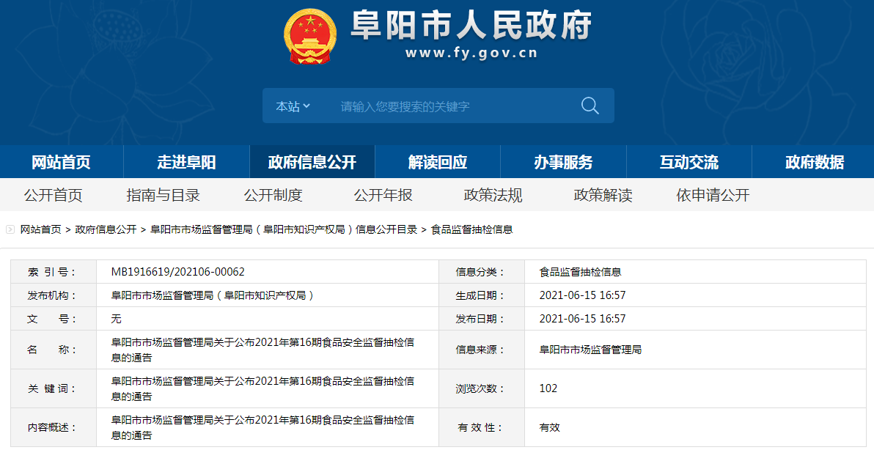Click the small breadcrumb home icon
874x450 pixels.
[10, 229]
